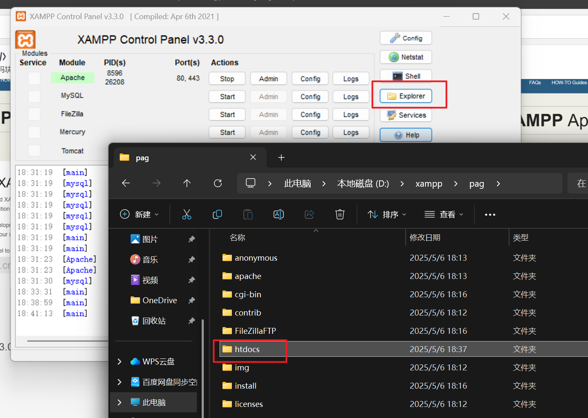Add a new File Explorer tab

pos(281,158)
